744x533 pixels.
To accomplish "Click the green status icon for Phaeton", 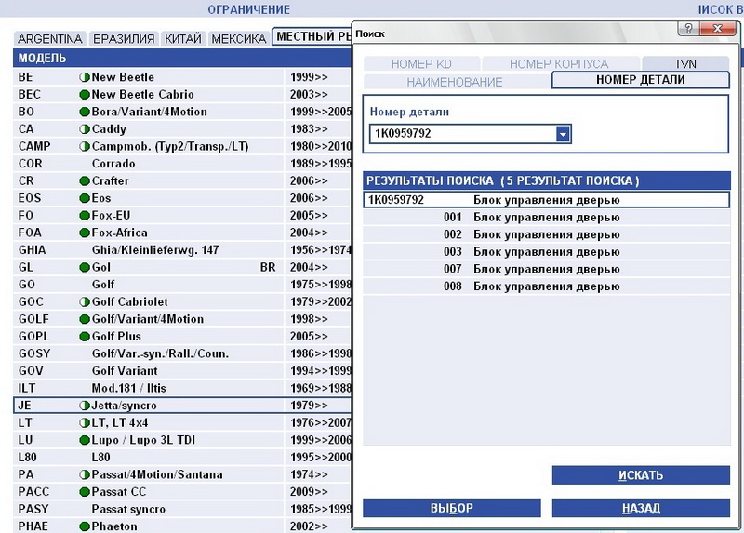I will click(x=85, y=526).
